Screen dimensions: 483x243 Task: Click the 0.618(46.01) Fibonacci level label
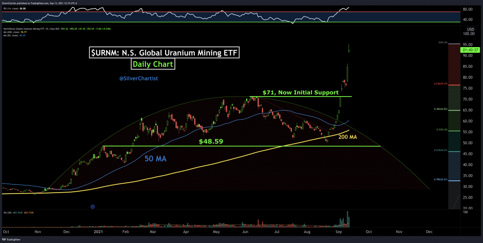[x=441, y=150]
